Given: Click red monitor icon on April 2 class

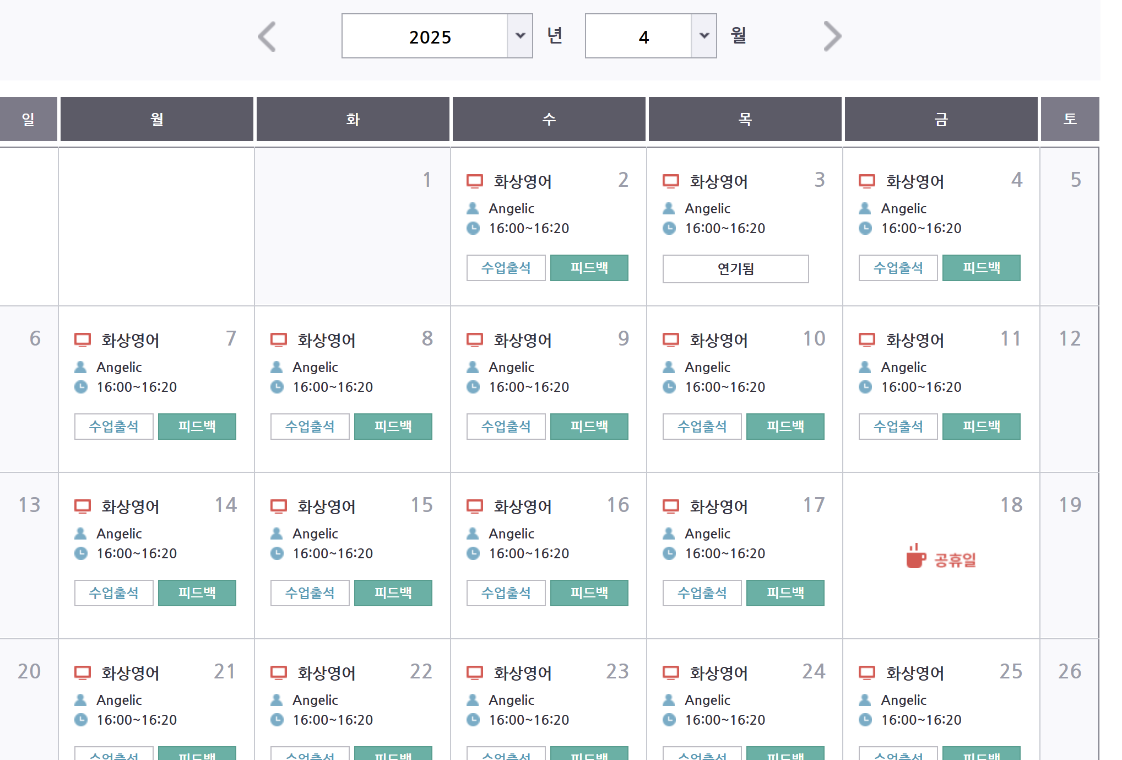Looking at the screenshot, I should tap(474, 181).
